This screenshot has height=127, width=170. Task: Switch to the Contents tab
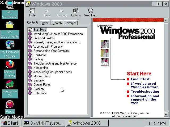pyautogui.click(x=33, y=23)
